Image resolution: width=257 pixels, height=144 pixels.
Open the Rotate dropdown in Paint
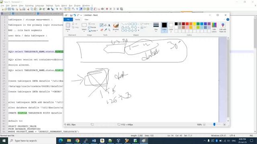[x=93, y=31]
